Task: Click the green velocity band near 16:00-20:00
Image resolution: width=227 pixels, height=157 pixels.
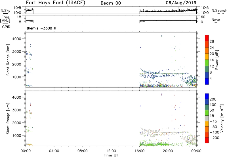Action: (154, 144)
